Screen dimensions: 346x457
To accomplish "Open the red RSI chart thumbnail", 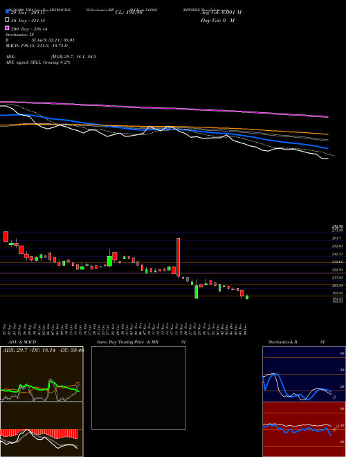I will [304, 429].
